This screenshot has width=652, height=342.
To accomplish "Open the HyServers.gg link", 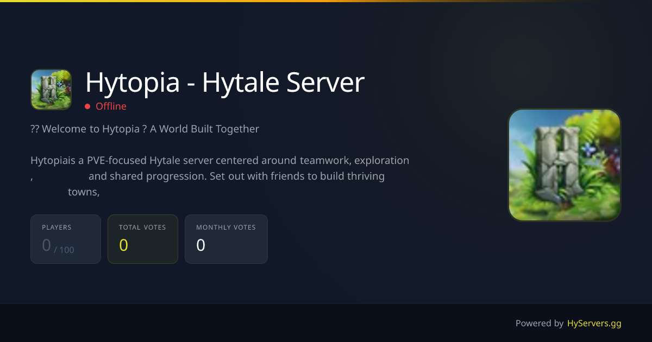I will tap(594, 324).
